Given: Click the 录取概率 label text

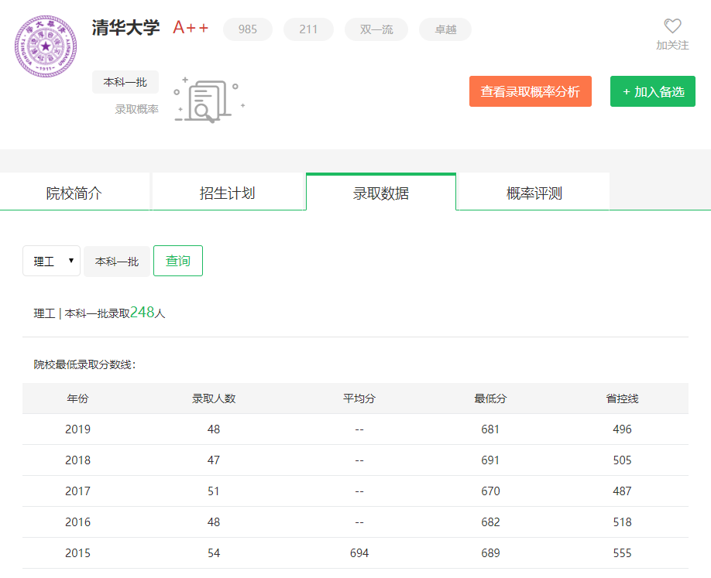Looking at the screenshot, I should tap(136, 109).
